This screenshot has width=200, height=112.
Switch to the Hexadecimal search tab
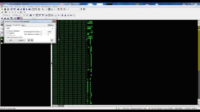[x=16, y=25]
